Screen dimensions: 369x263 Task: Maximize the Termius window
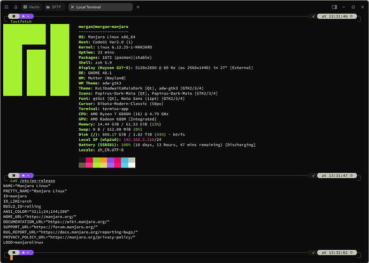353,7
